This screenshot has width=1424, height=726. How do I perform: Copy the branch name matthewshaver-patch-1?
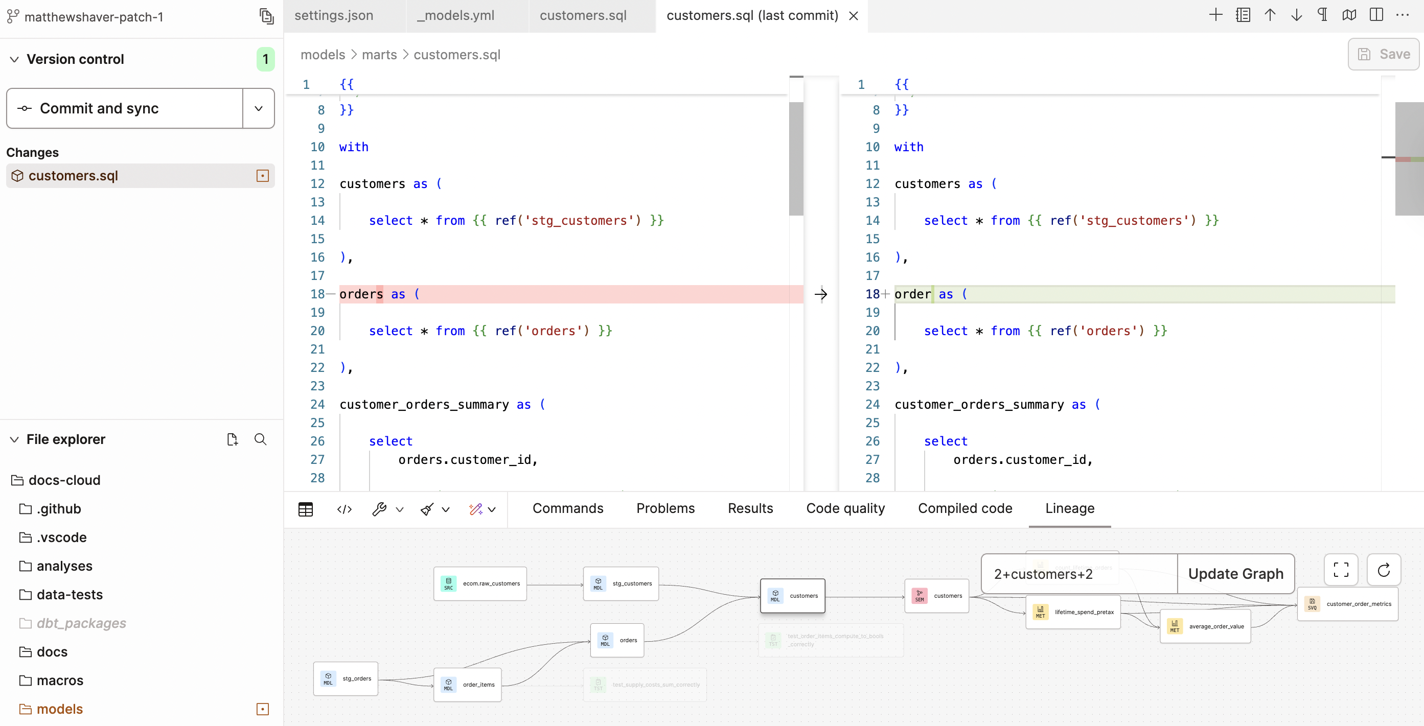click(267, 16)
